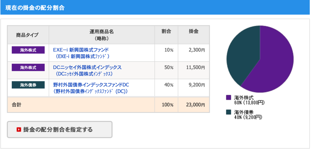Click the 合計 total row label
The width and height of the screenshot is (311, 149).
click(x=17, y=105)
